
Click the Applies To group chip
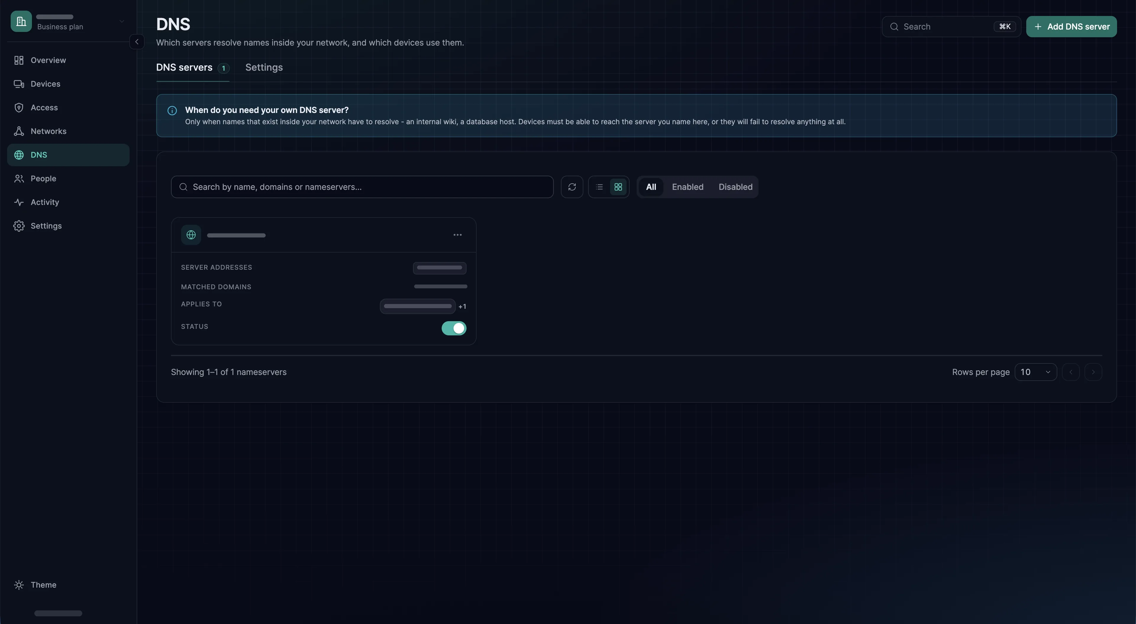[x=418, y=306]
